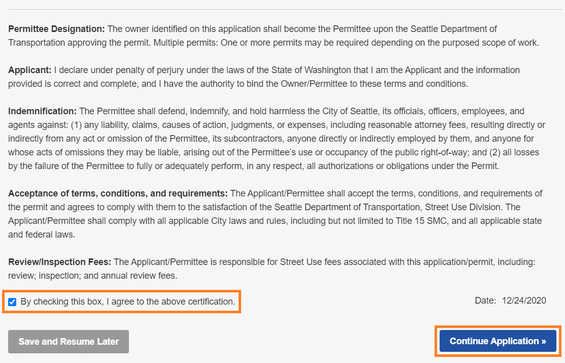Click the Continue Application button
Screen dimensions: 565x363
(497, 341)
